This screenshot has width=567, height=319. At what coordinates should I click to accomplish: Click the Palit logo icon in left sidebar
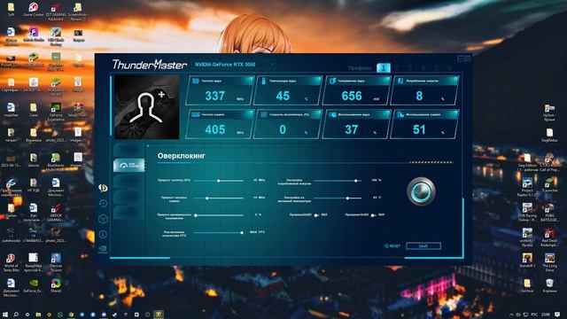coord(103,188)
